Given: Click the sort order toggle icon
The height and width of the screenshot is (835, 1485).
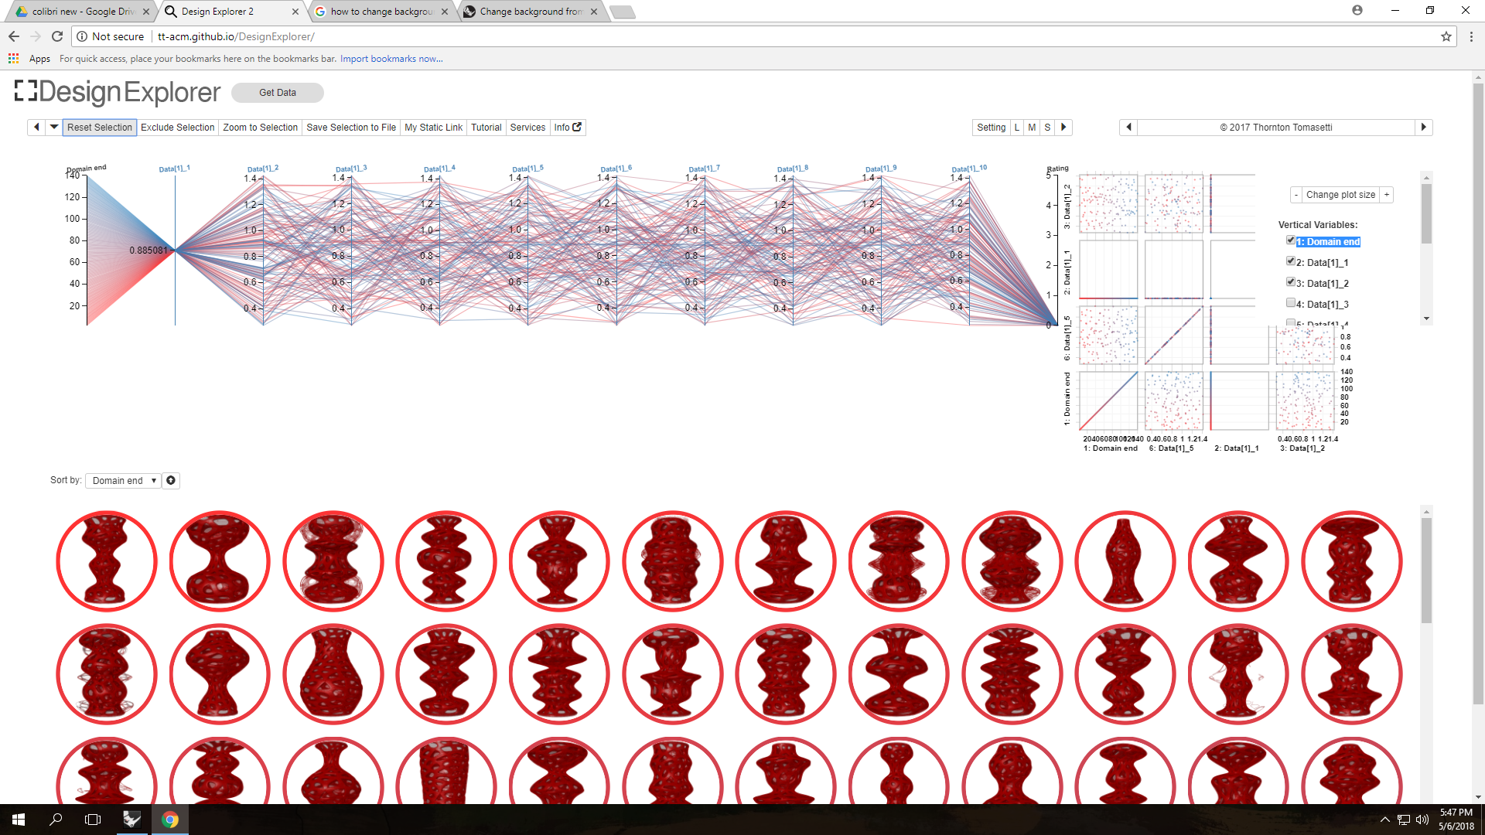Looking at the screenshot, I should [171, 480].
